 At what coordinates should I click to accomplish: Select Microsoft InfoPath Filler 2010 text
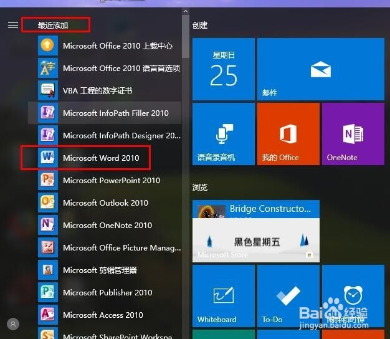pos(116,113)
